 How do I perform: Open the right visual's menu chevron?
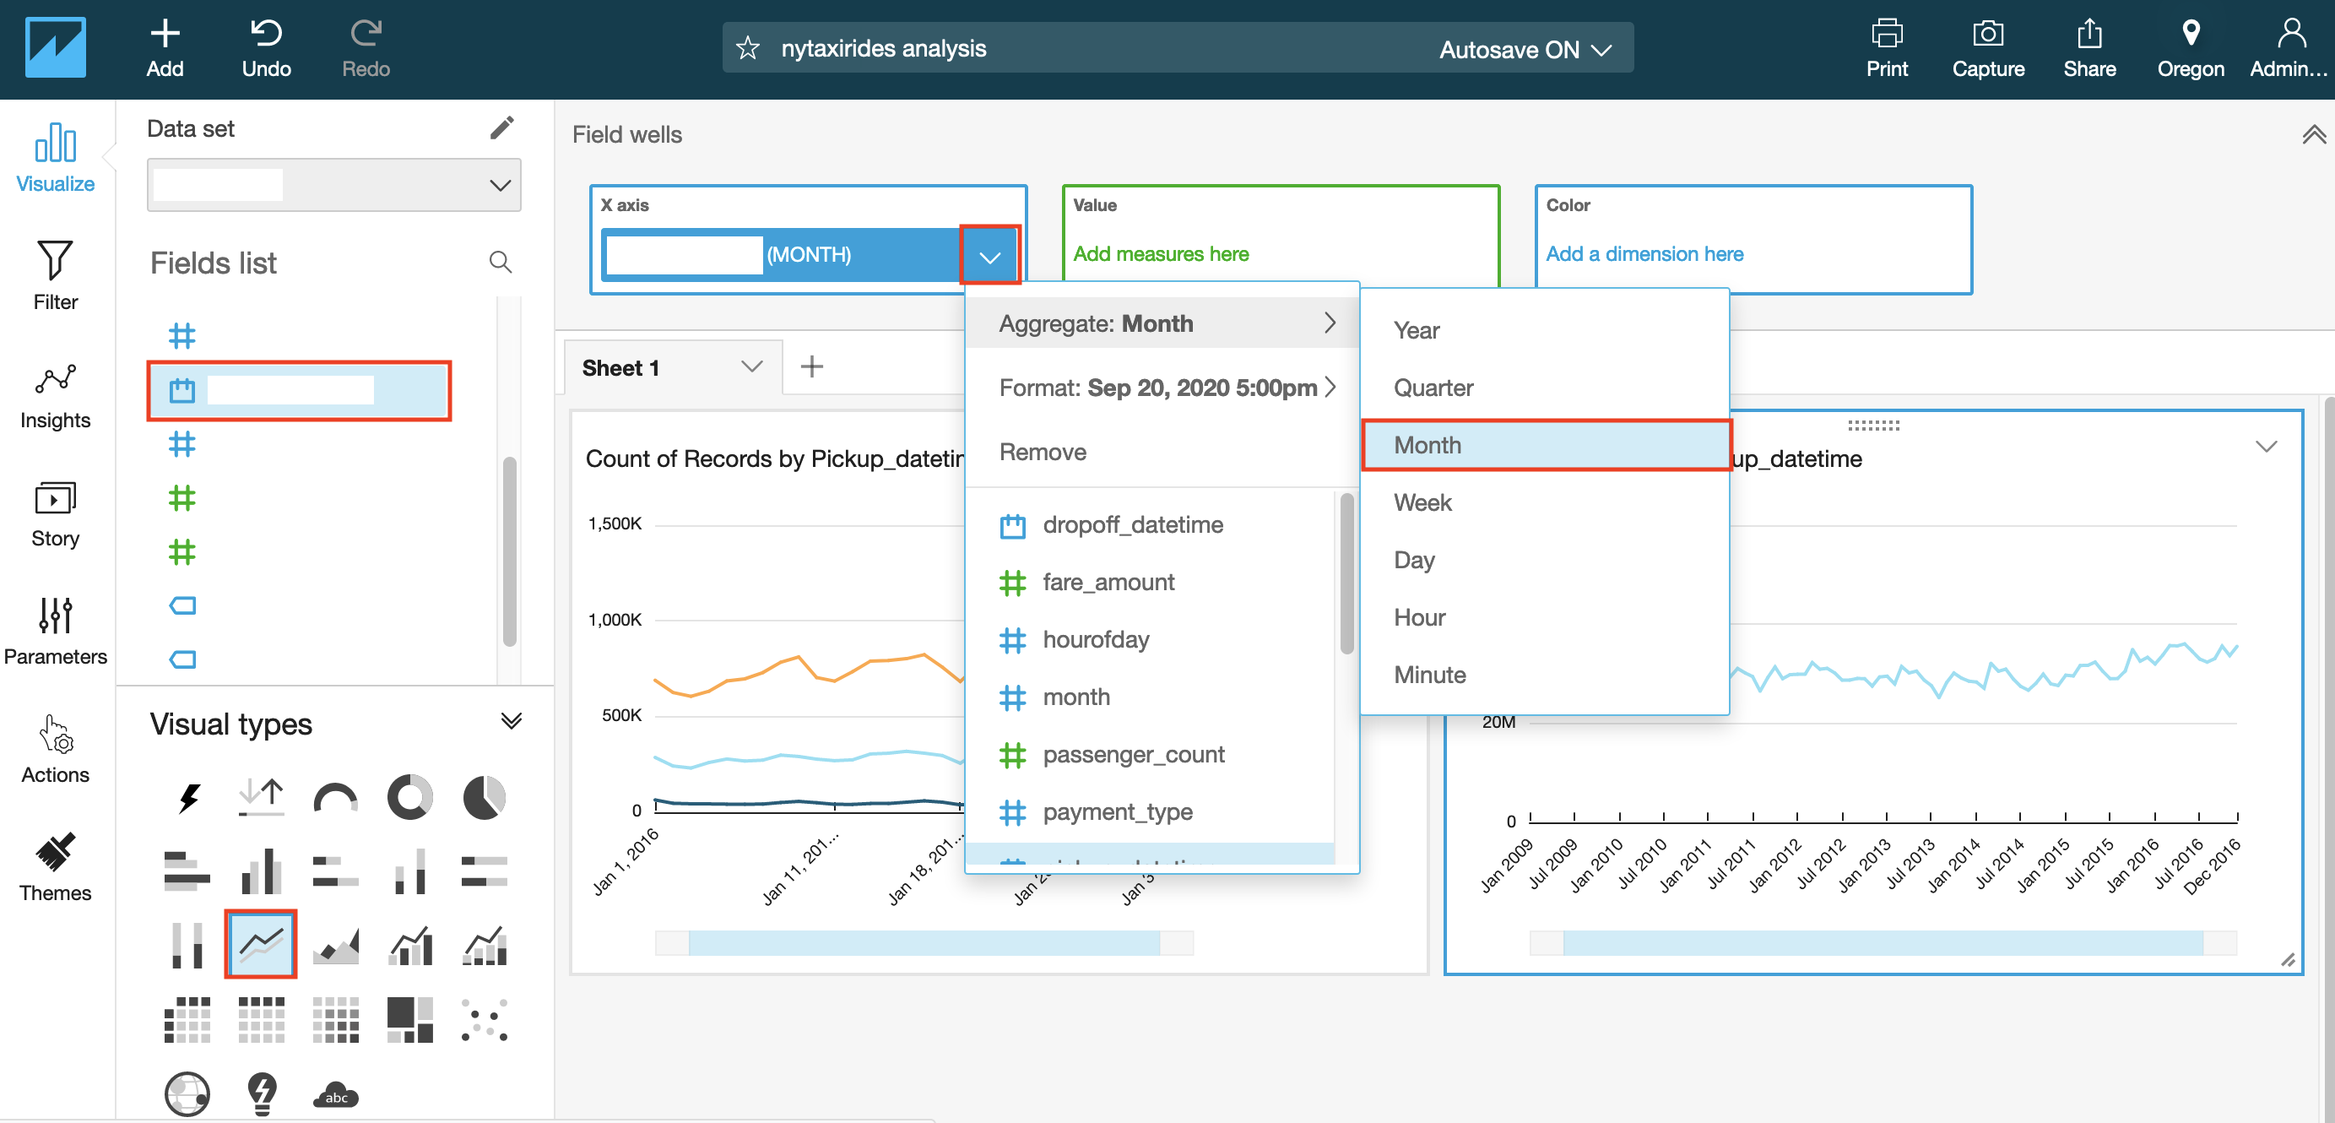click(2266, 446)
